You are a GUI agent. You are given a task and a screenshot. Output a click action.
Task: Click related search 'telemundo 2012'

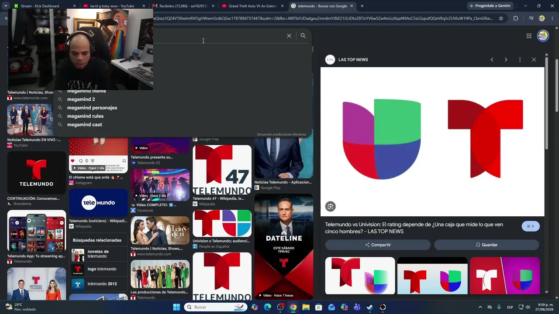pos(98,284)
